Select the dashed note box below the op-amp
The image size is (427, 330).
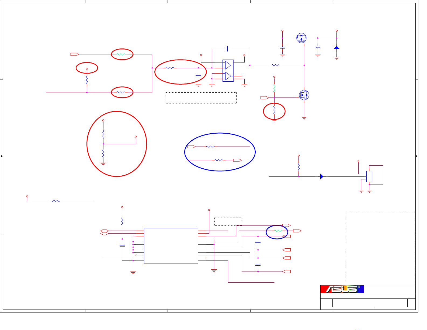pos(201,98)
